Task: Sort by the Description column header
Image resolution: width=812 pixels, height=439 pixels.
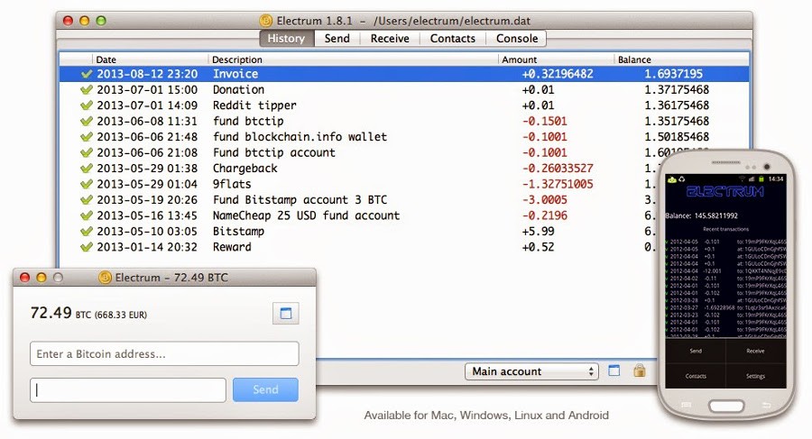Action: point(353,59)
